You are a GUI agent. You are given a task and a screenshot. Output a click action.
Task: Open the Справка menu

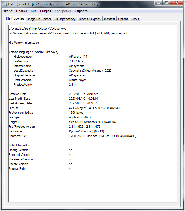coord(81,11)
